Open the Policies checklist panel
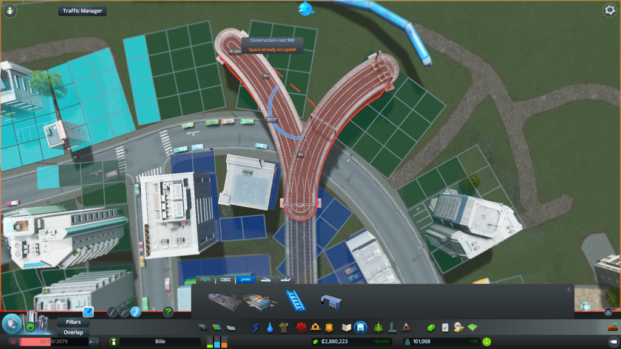621x349 pixels. pyautogui.click(x=445, y=328)
